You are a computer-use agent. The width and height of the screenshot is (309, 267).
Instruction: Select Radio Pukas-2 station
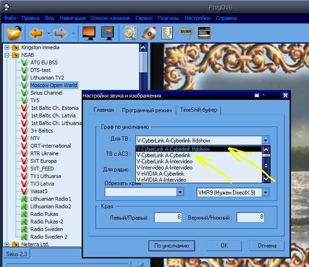tap(47, 222)
